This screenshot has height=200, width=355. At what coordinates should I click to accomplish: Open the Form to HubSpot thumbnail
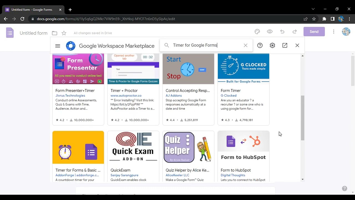[244, 147]
